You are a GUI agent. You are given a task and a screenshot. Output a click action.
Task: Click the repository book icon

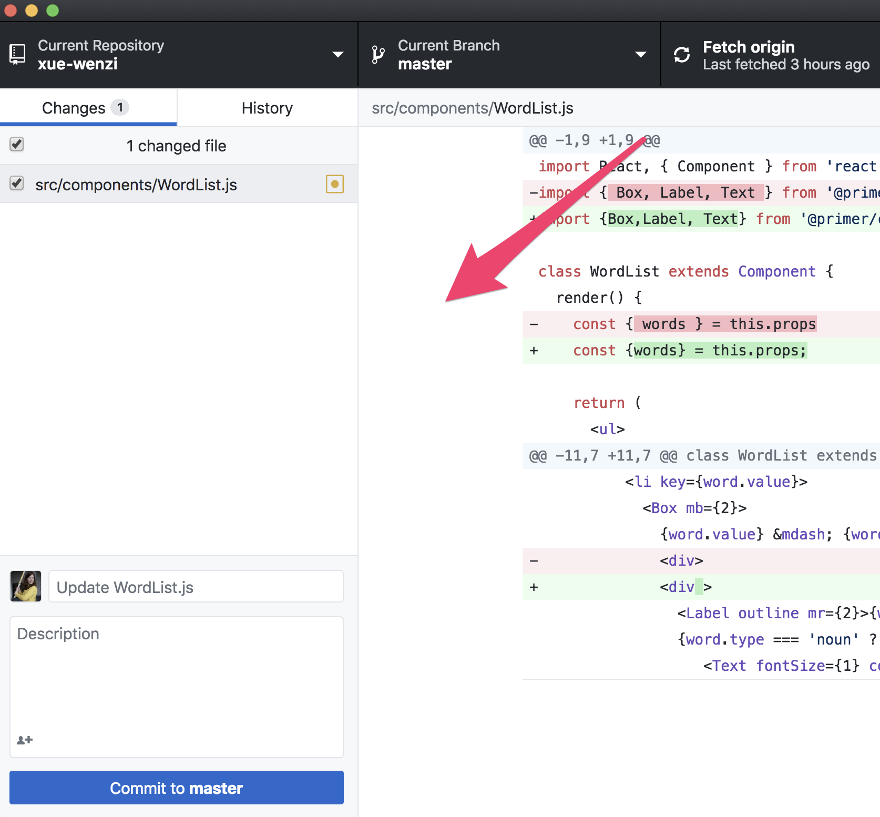click(x=17, y=54)
